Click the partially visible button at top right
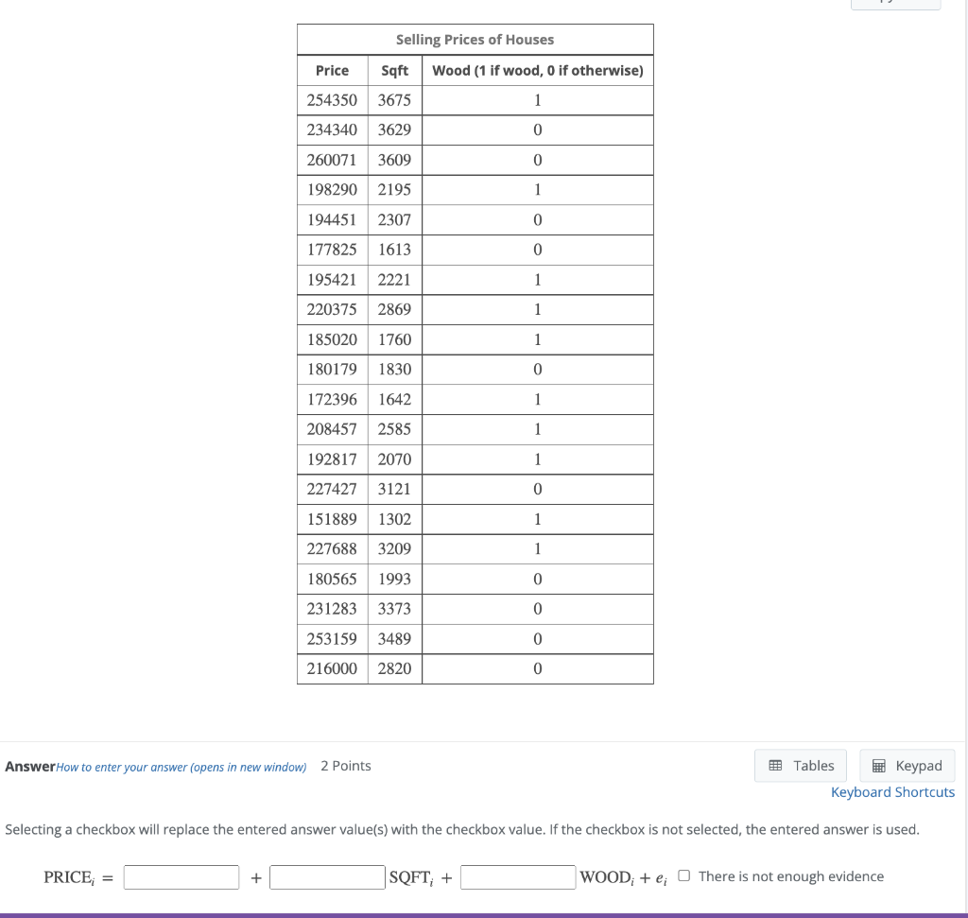The image size is (968, 918). 895,3
